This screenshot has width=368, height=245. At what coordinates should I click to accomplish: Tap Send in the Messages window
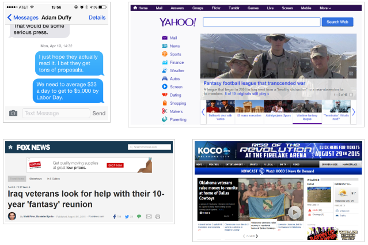(99, 113)
